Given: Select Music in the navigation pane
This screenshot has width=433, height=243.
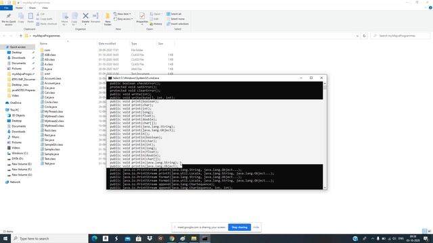Looking at the screenshot, I should point(16,137).
